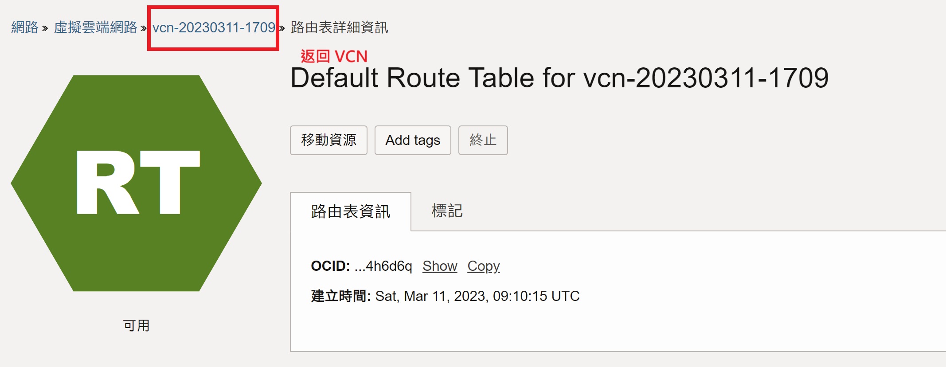Click the green RT route table hexagon icon
This screenshot has width=946, height=367.
137,183
